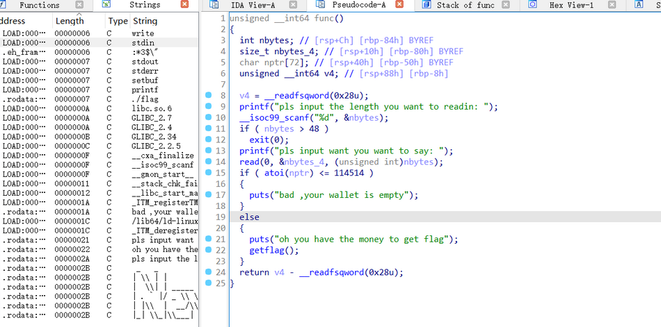Open the Stack of func tab
The image size is (661, 327).
(x=467, y=5)
